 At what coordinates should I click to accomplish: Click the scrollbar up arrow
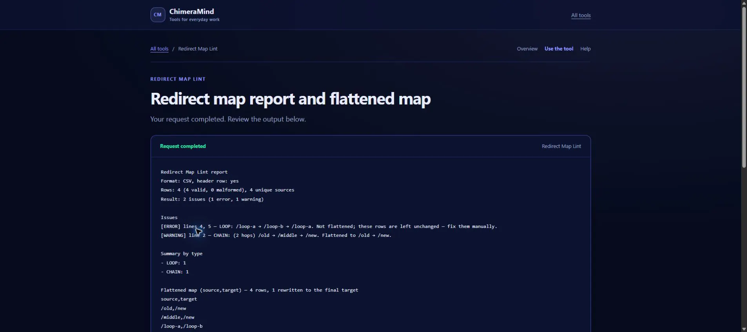(744, 3)
